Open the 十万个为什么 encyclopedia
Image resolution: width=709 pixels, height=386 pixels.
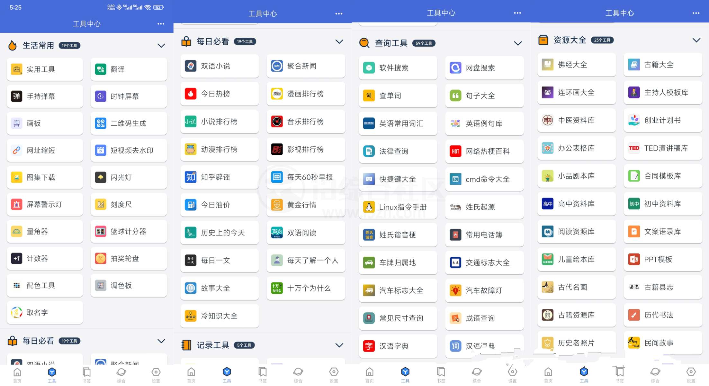(x=305, y=288)
